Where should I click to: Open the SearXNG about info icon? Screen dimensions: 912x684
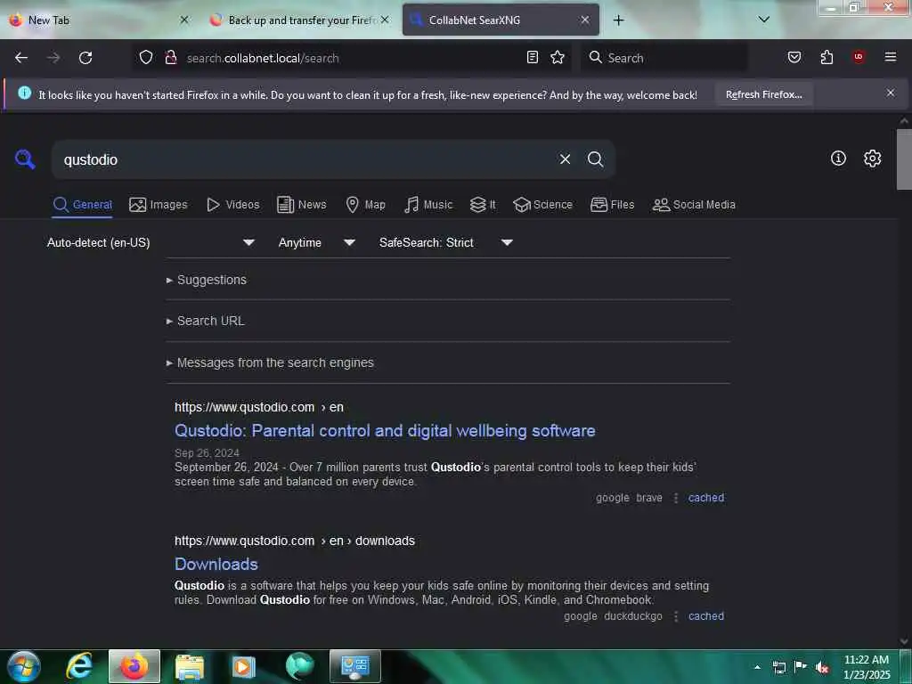click(838, 159)
